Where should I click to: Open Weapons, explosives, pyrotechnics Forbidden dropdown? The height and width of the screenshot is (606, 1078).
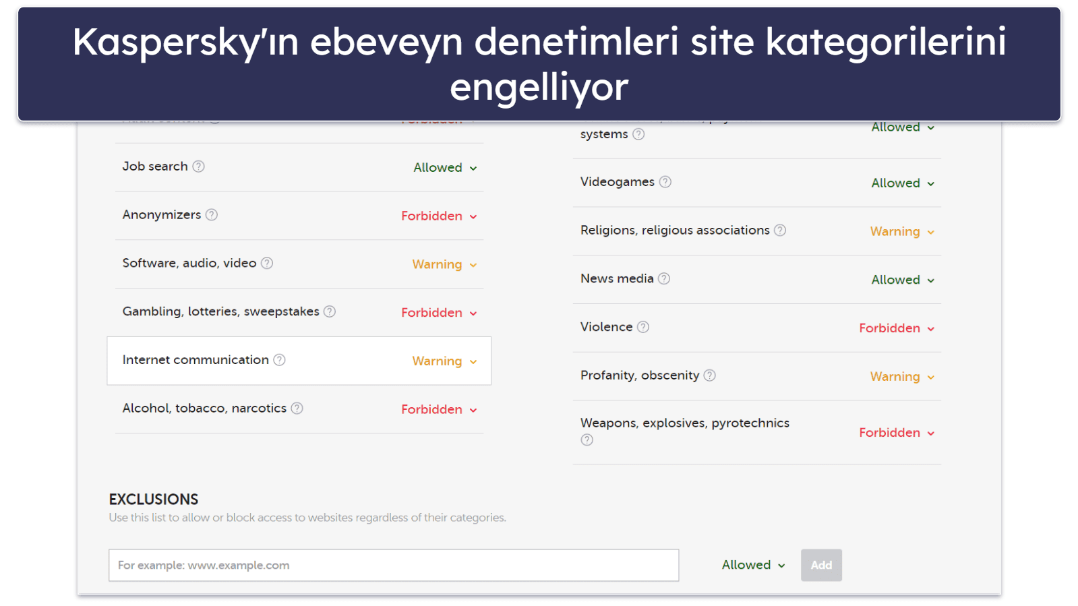coord(897,433)
